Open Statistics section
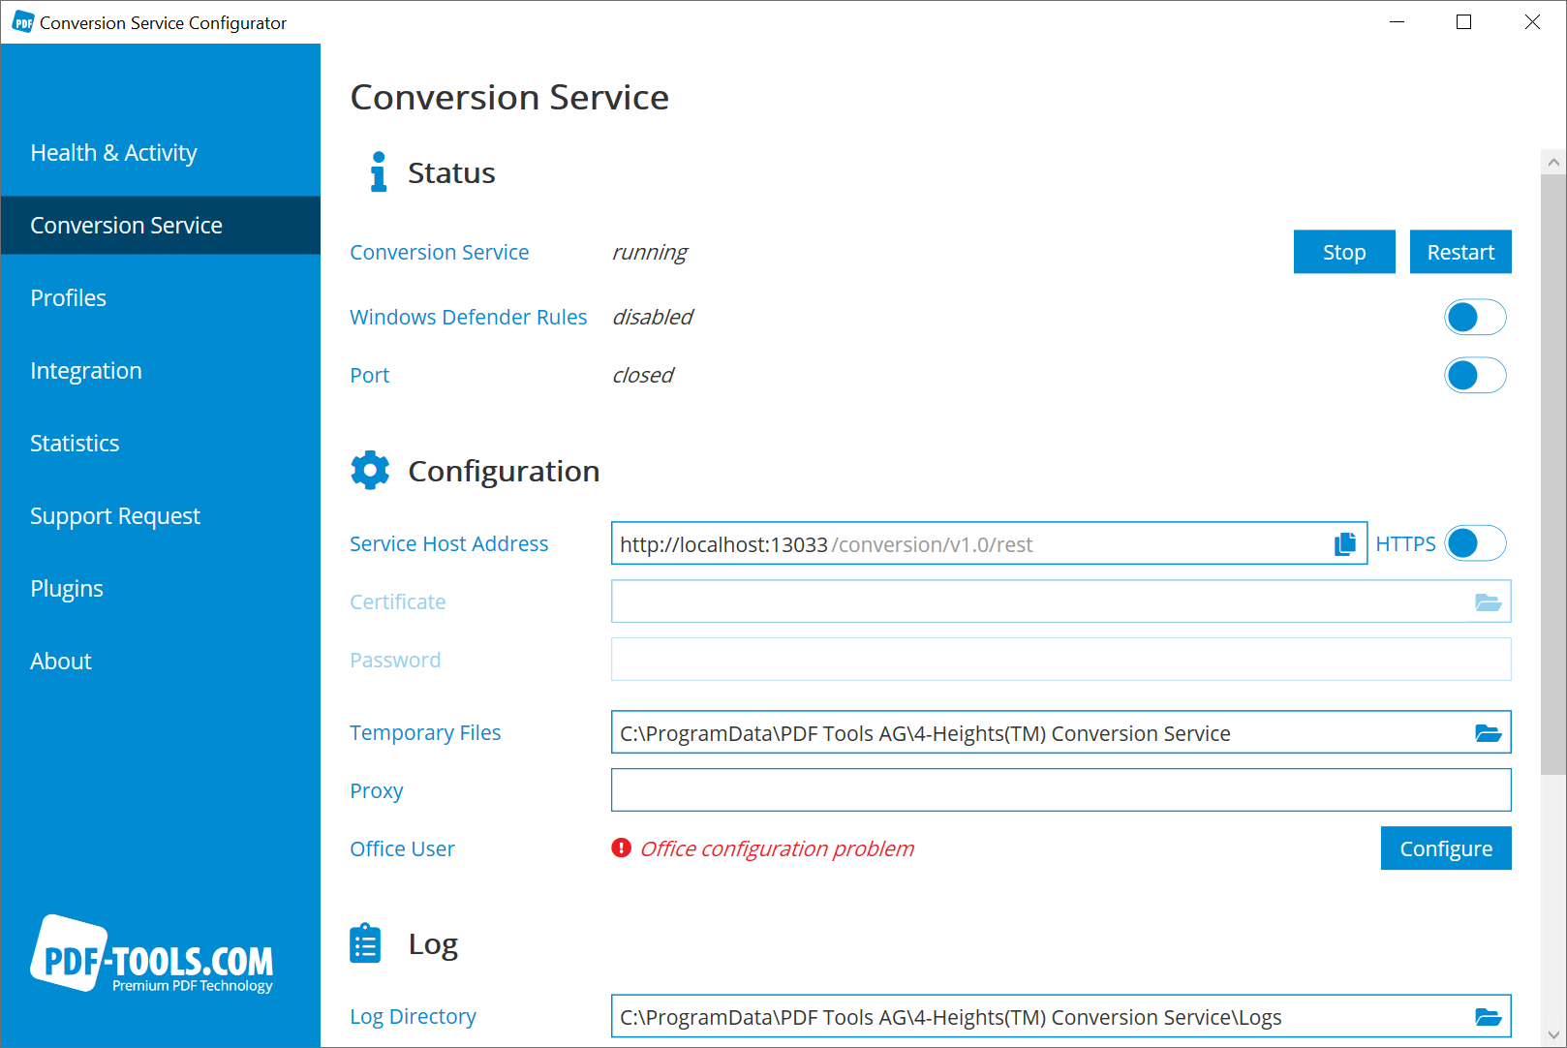Image resolution: width=1567 pixels, height=1048 pixels. (161, 444)
